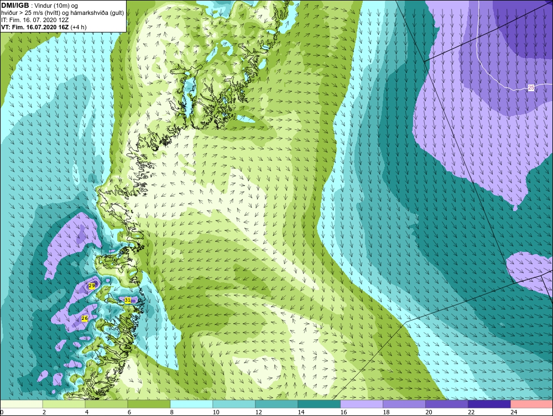Click the VT valid time 16Z line
Viewport: 553px width, 416px height.
44,27
